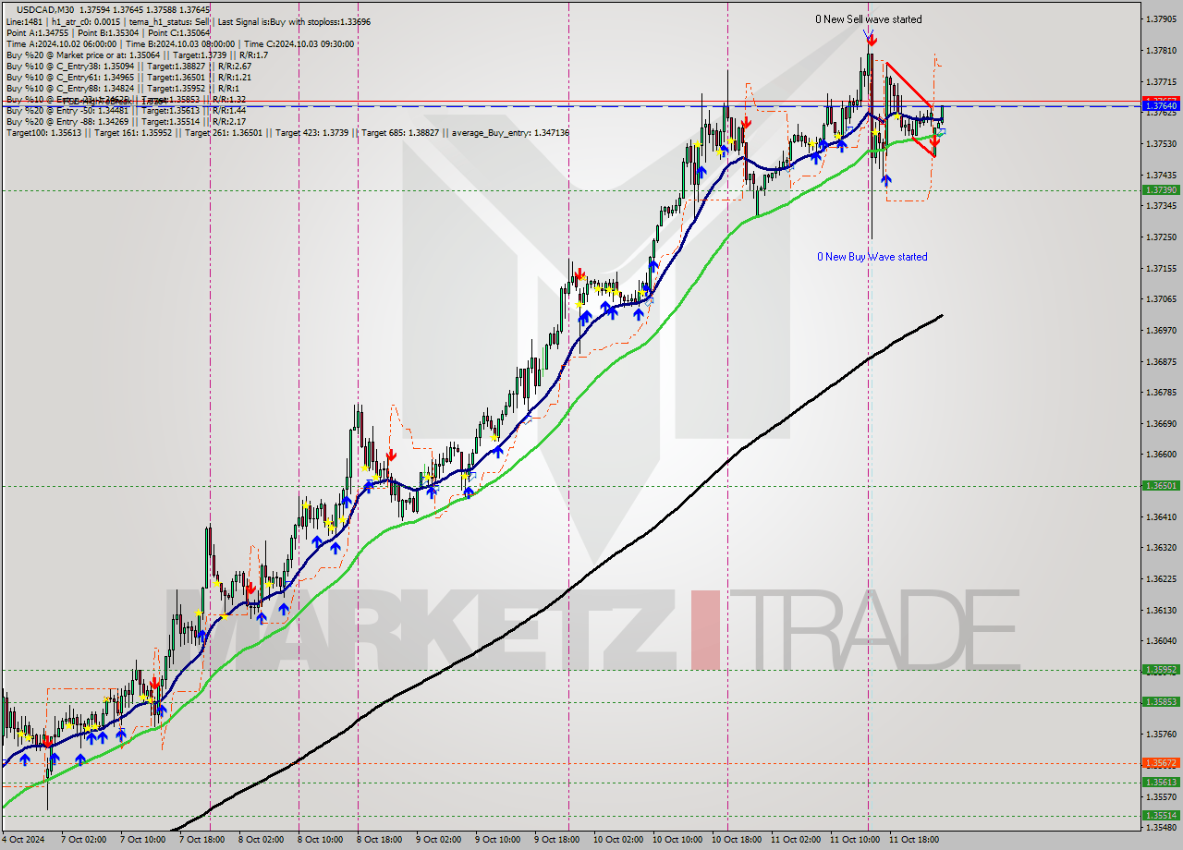Click the 'Time A:2024.10.02 06:00:00' line
Screen dimensions: 1183x850
click(x=182, y=43)
